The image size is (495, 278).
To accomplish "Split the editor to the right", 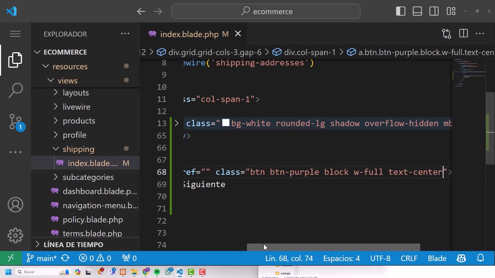I will pos(463,34).
